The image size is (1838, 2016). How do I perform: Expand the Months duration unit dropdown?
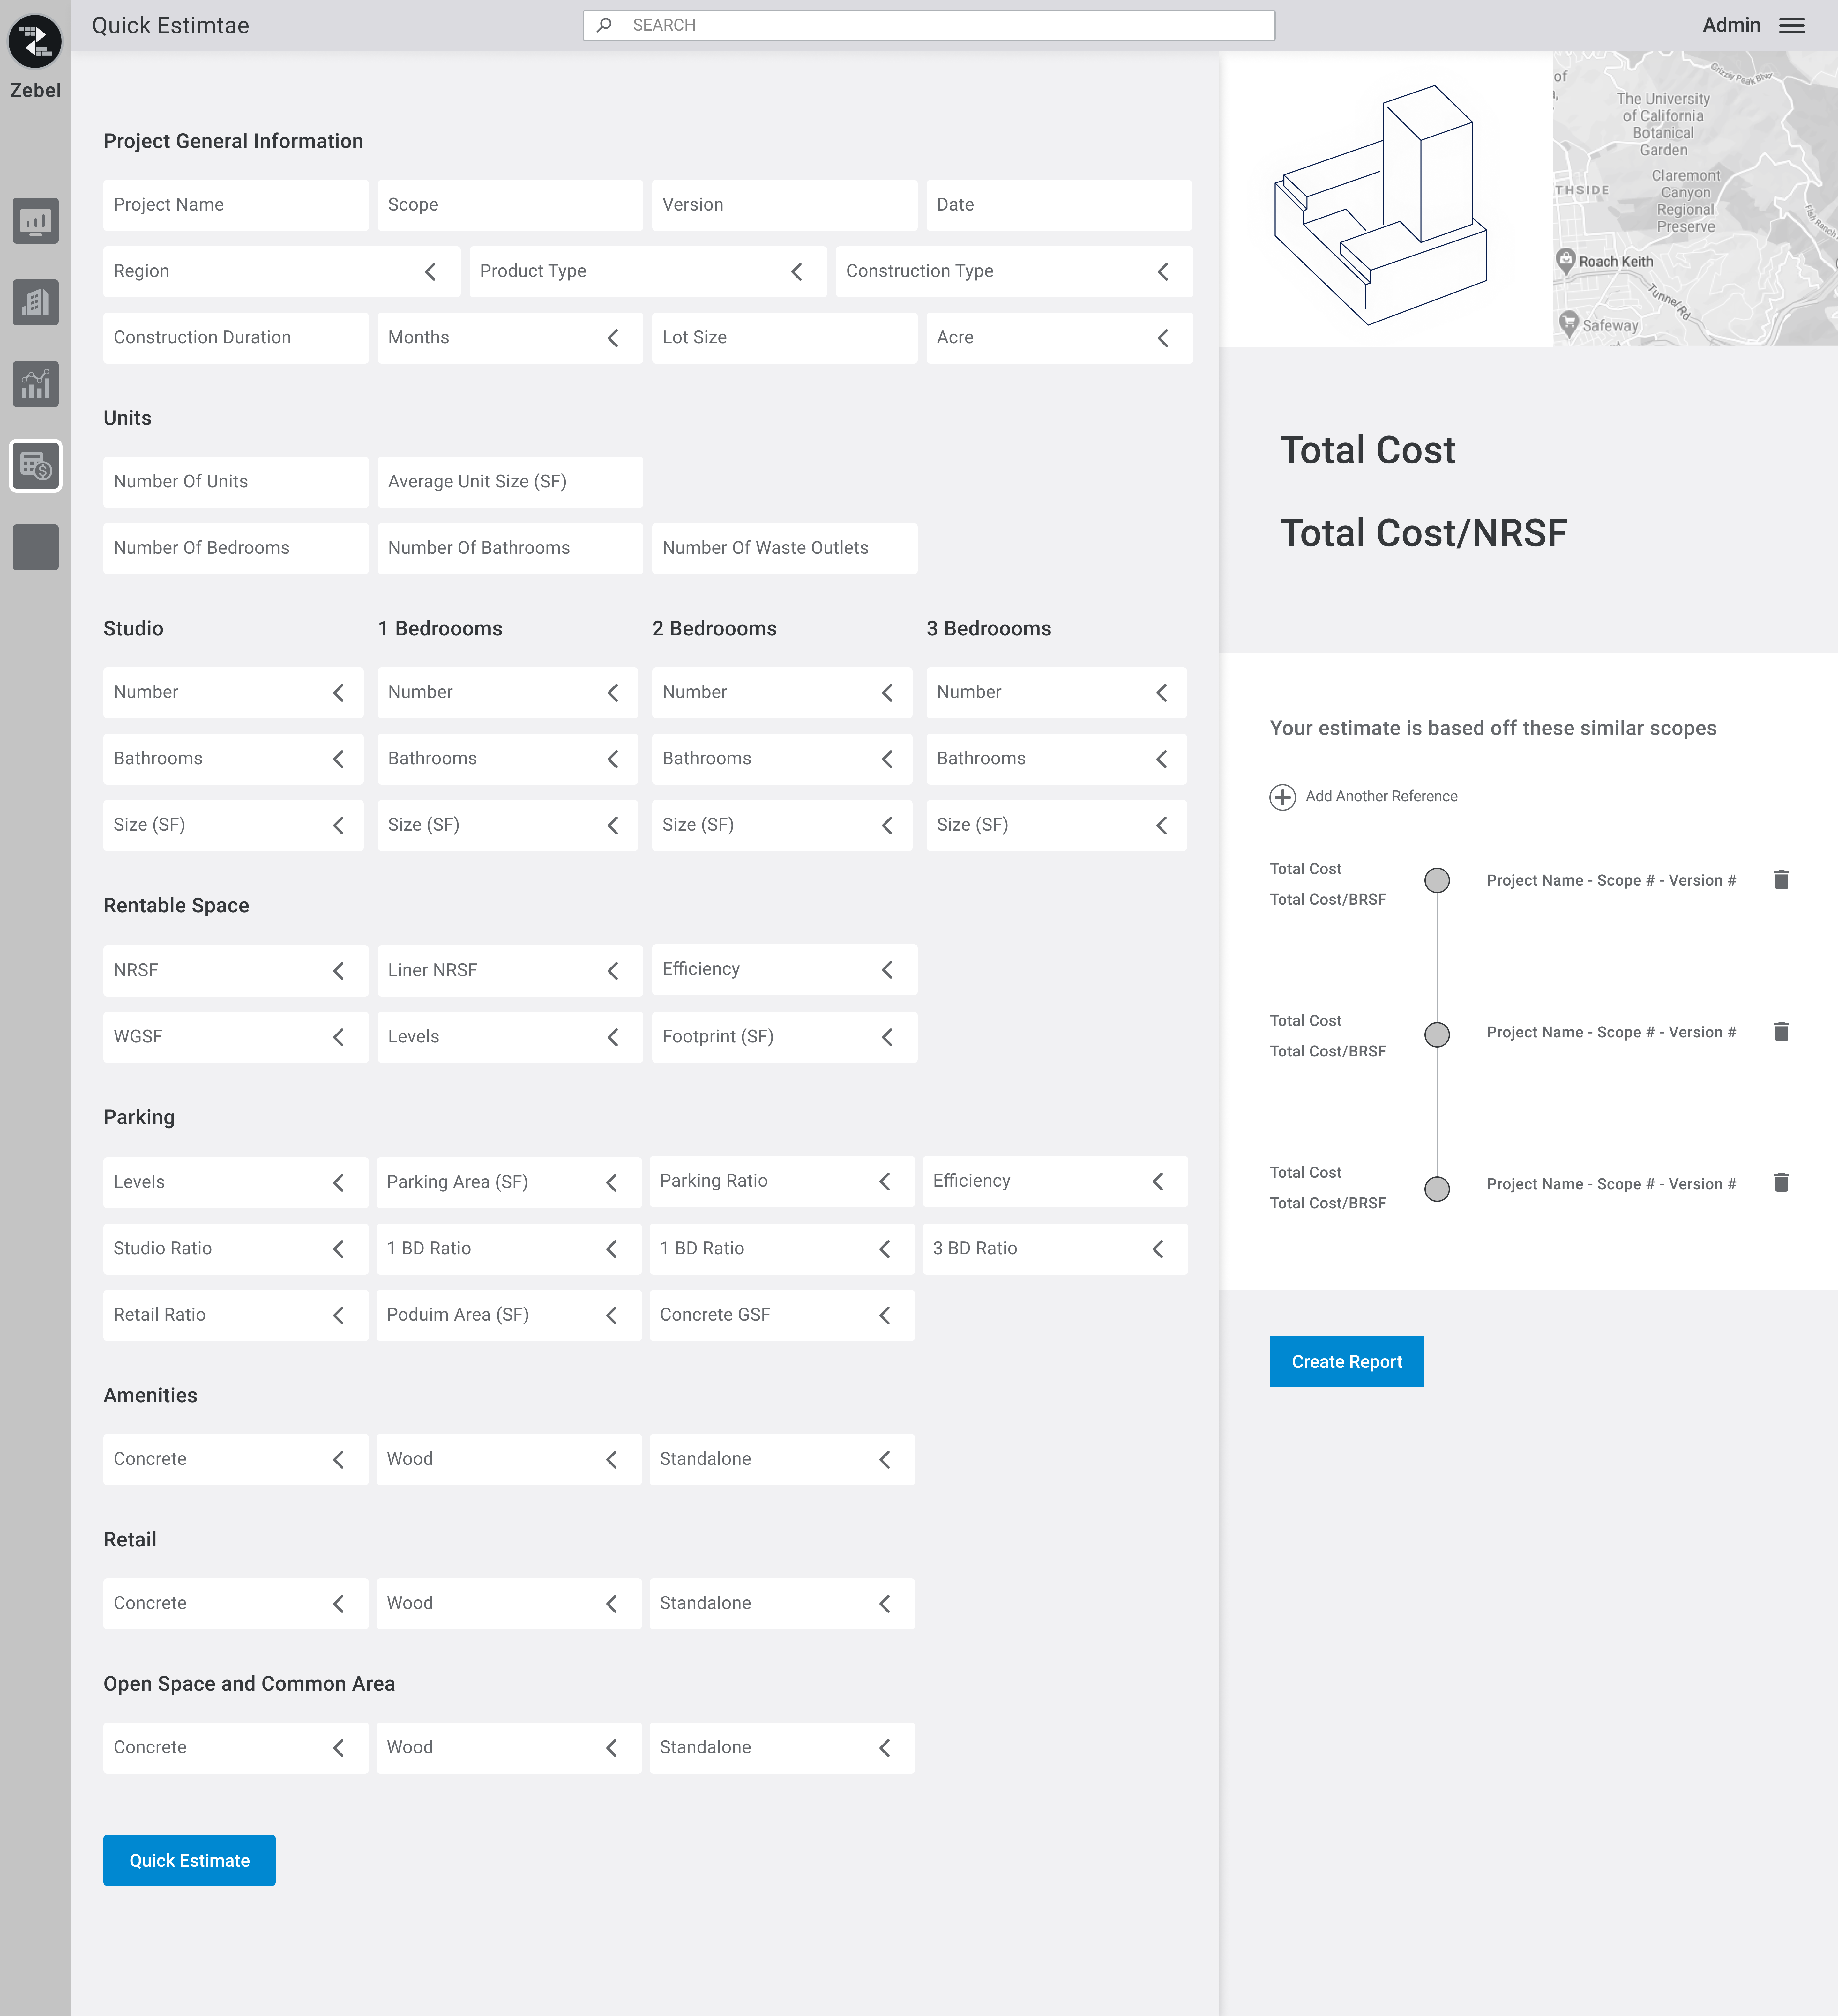click(510, 338)
